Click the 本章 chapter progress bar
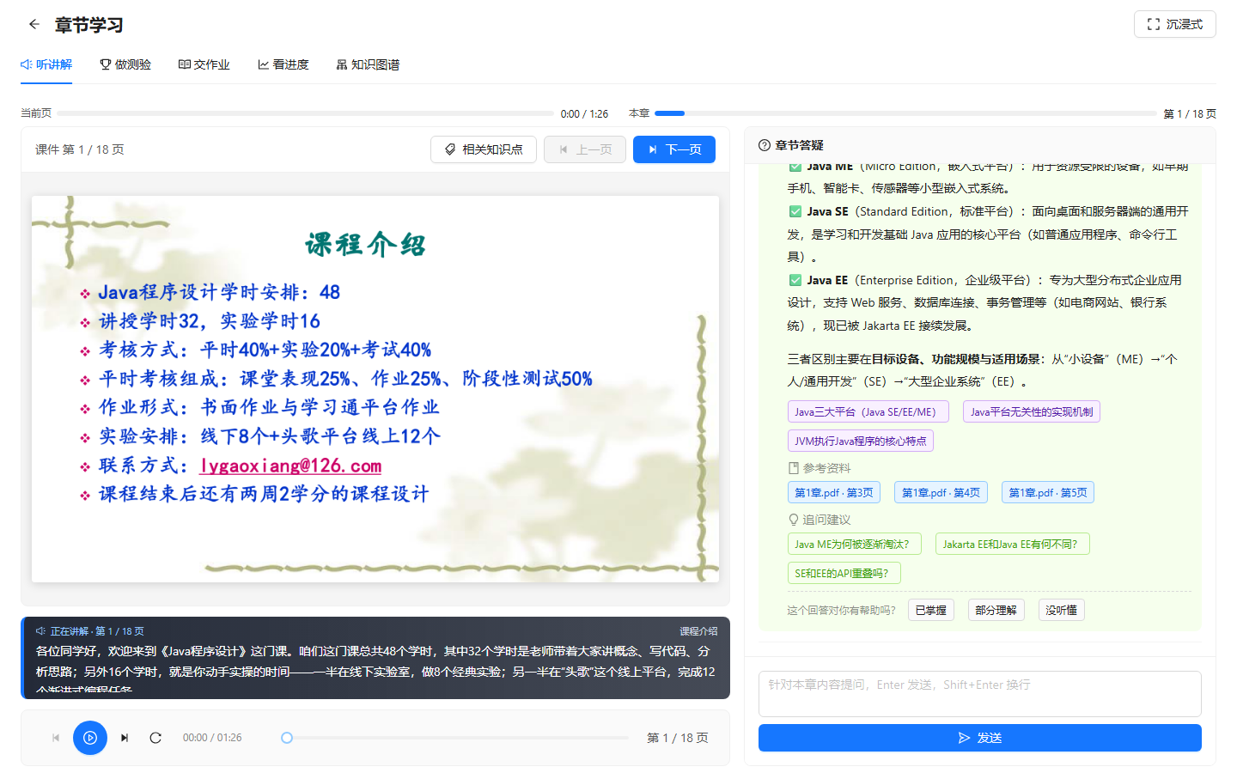Image resolution: width=1237 pixels, height=773 pixels. pos(905,113)
